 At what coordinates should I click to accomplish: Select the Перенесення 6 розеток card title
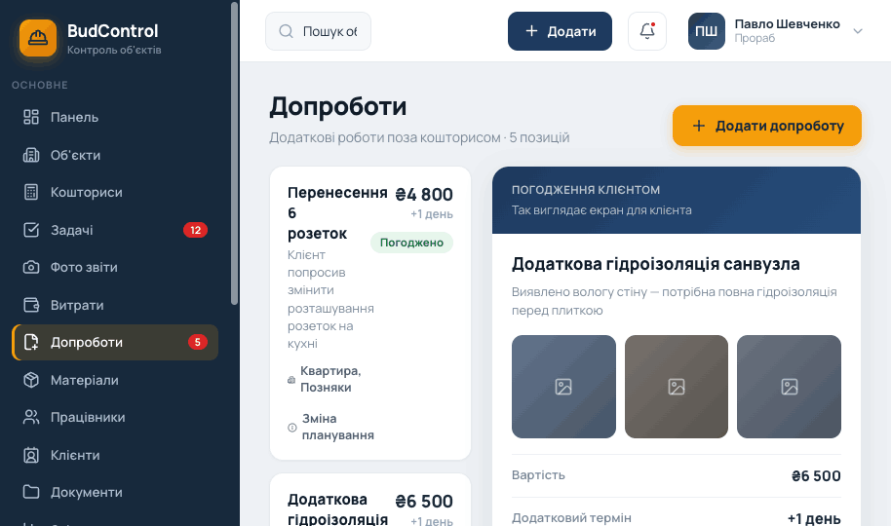click(337, 213)
